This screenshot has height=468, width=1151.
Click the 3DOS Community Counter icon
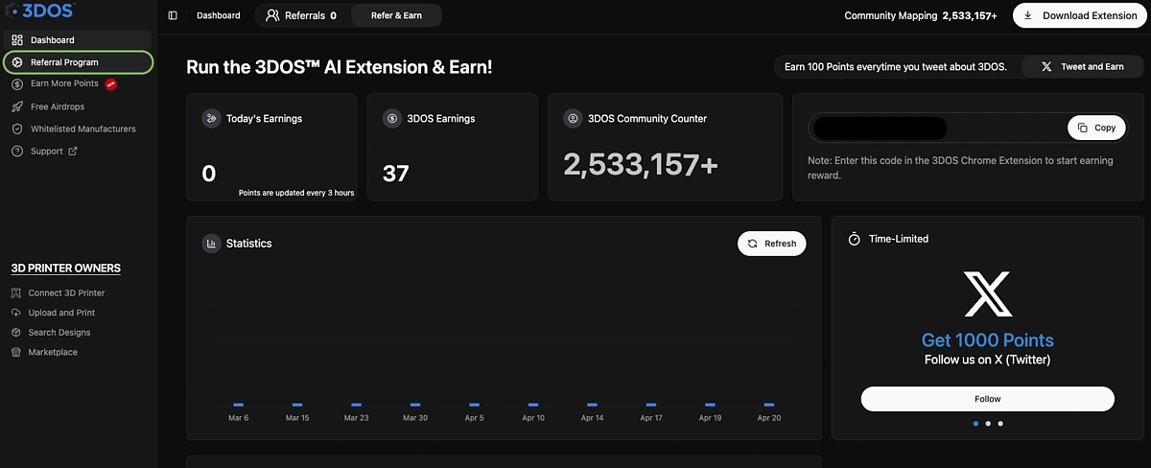point(573,119)
